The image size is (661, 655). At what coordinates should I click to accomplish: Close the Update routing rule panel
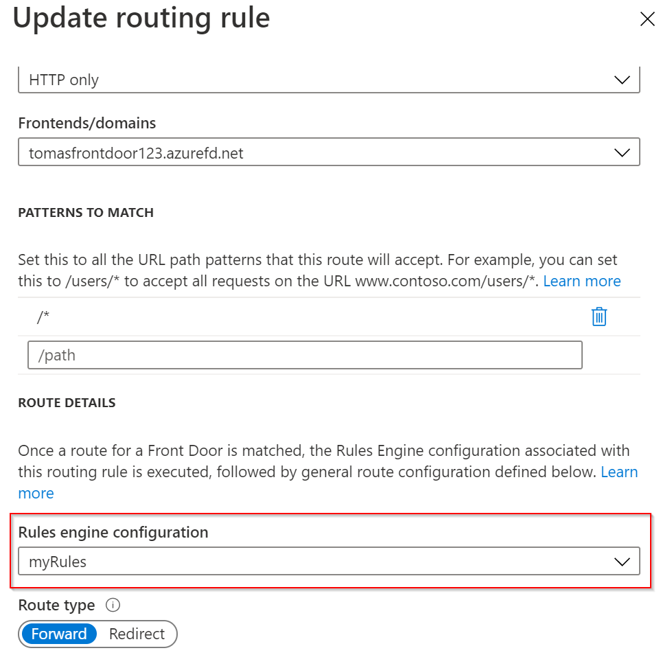(x=647, y=19)
